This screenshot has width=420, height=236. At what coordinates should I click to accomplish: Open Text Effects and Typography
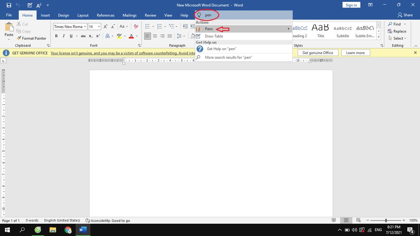click(107, 36)
